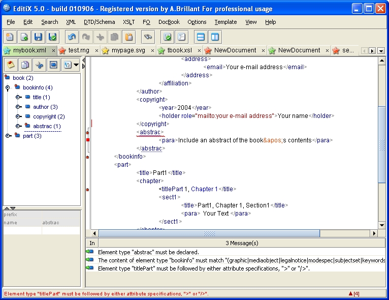Open the DocBook menu
Image resolution: width=389 pixels, height=300 pixels.
tap(169, 22)
